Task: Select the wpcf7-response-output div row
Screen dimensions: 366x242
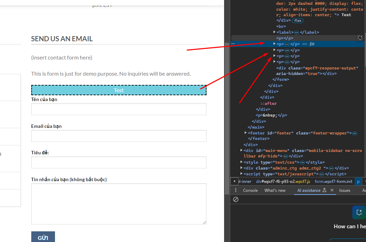Action: tap(317, 71)
